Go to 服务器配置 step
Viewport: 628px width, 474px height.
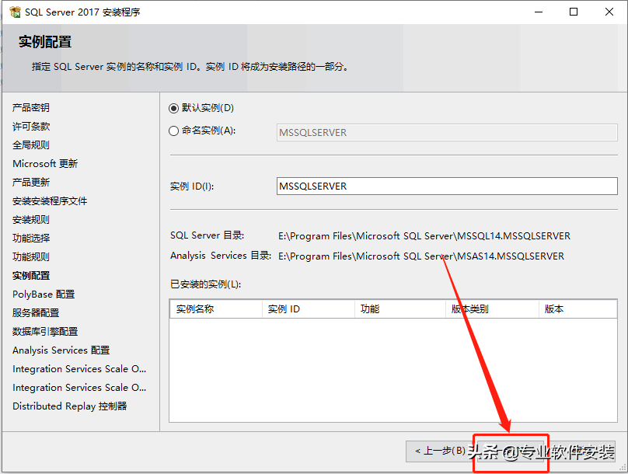tap(36, 313)
